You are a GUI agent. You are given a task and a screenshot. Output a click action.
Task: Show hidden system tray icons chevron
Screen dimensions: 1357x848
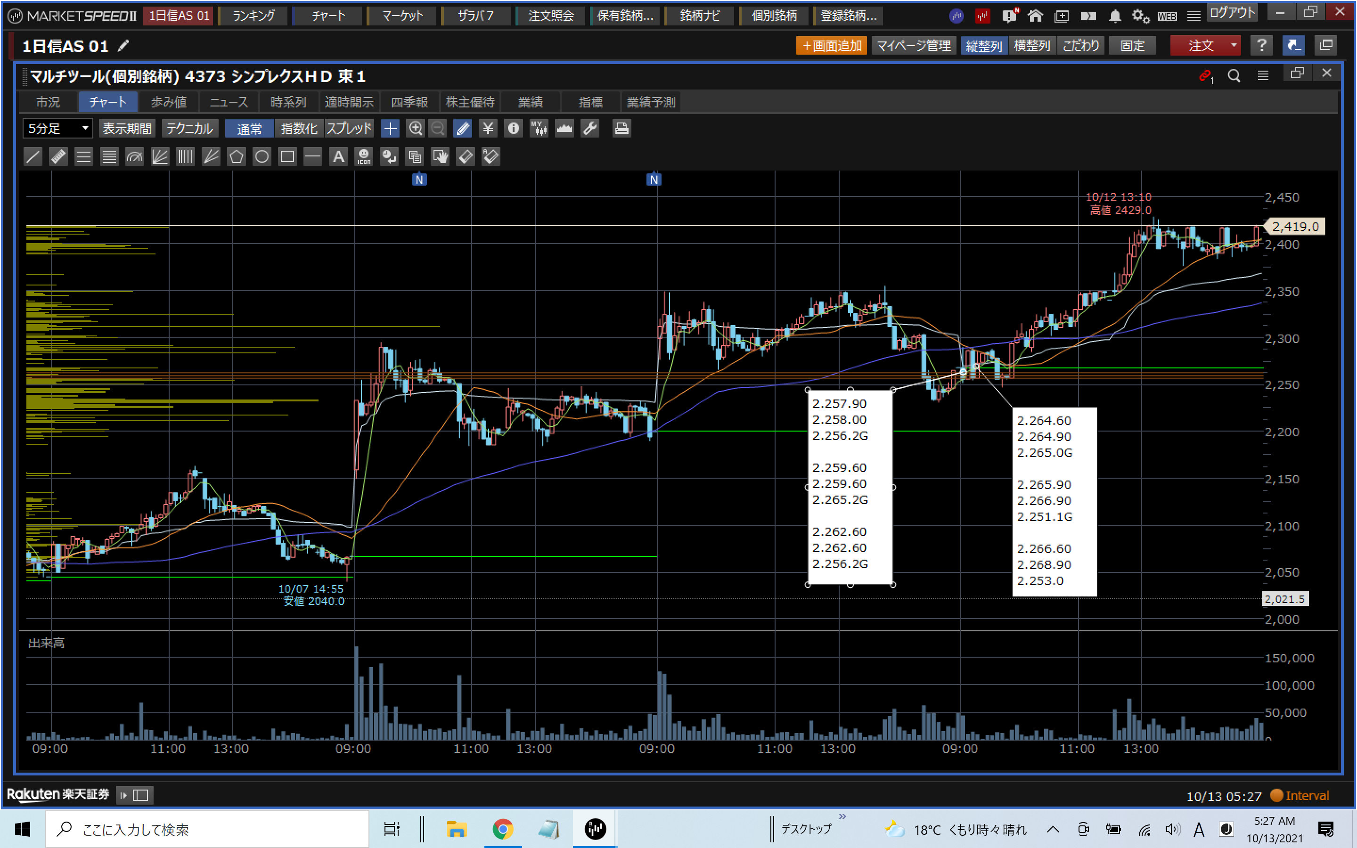1053,829
